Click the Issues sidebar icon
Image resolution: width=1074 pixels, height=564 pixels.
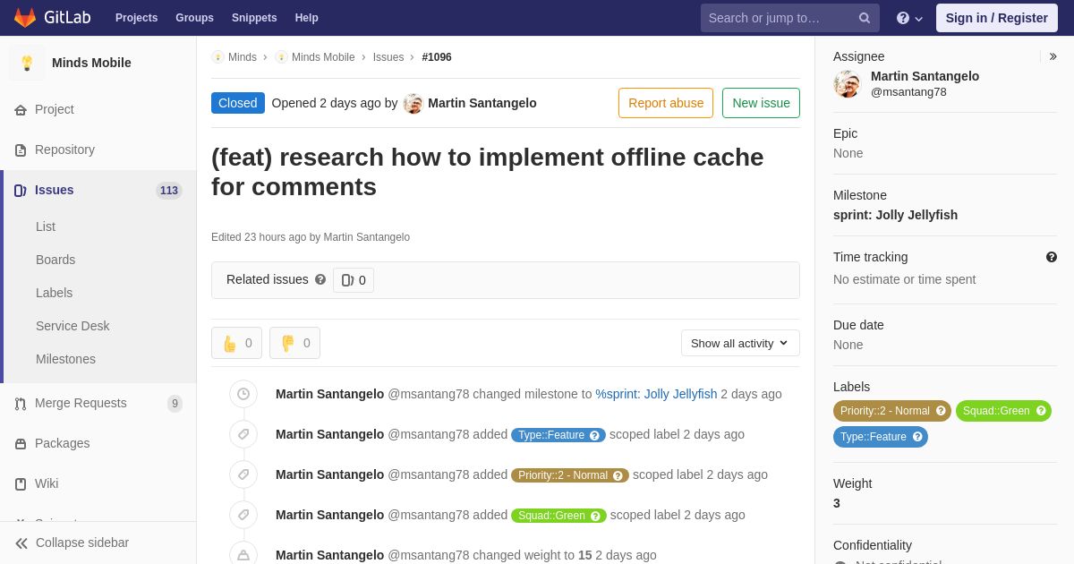[x=21, y=191]
